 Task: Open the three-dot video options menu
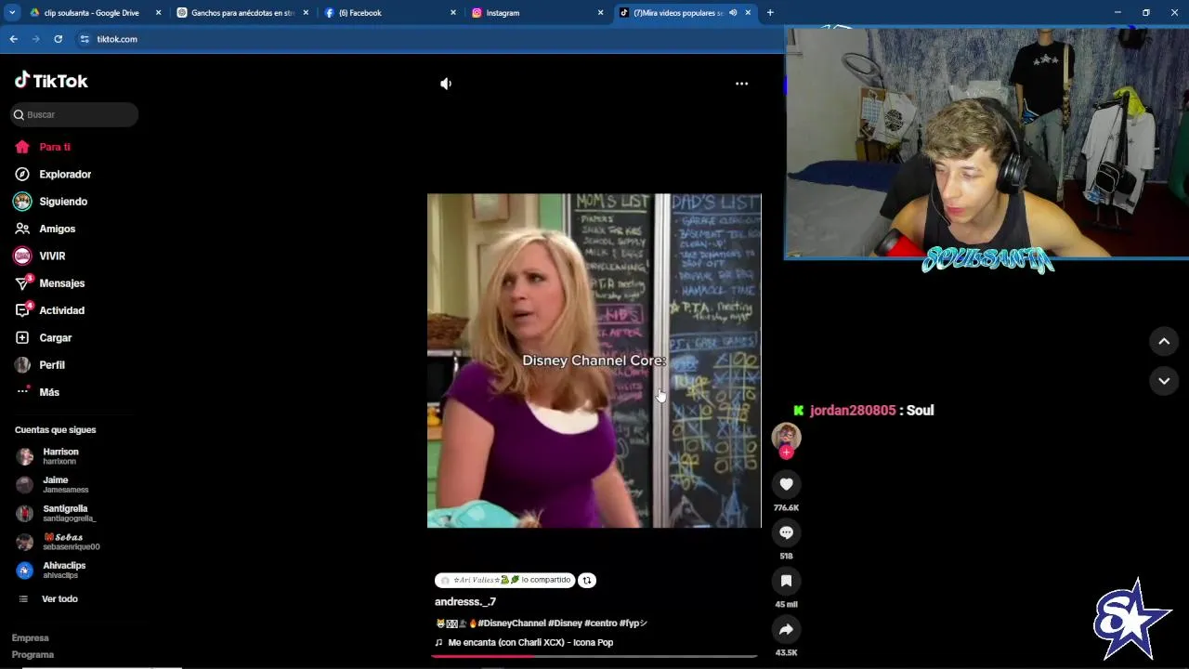pos(741,84)
